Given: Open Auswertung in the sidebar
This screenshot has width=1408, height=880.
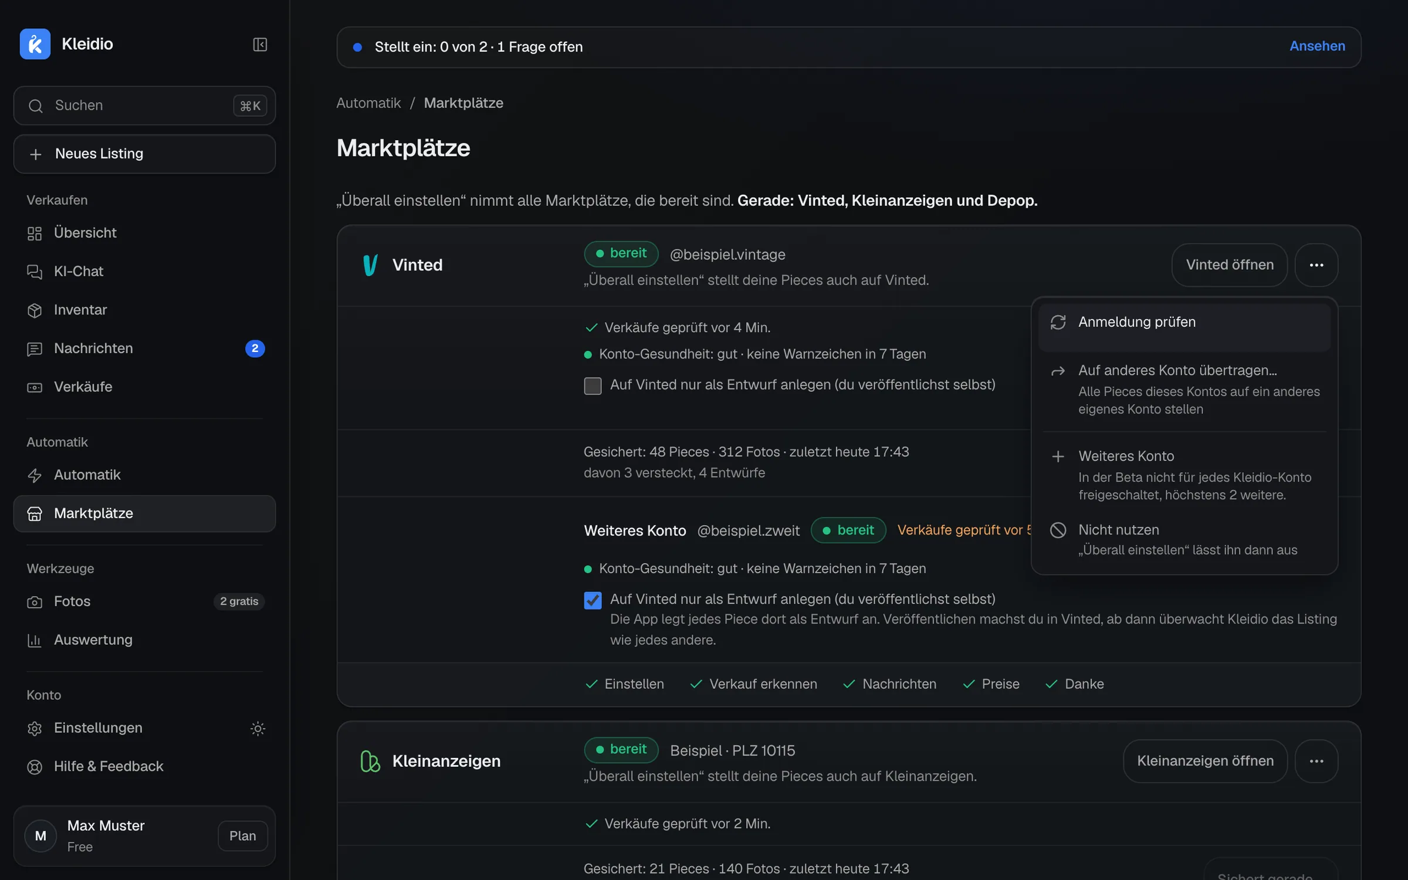Looking at the screenshot, I should 144,639.
